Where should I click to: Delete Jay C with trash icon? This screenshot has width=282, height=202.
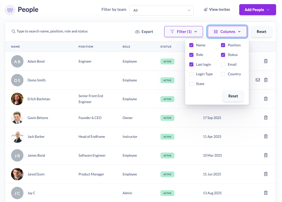[266, 193]
